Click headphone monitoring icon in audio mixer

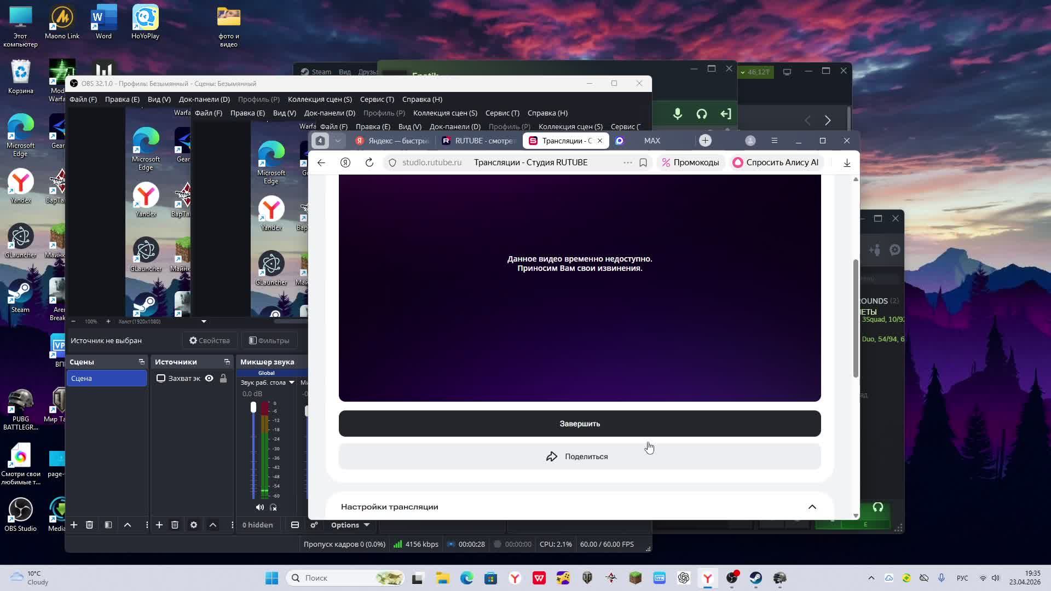274,507
